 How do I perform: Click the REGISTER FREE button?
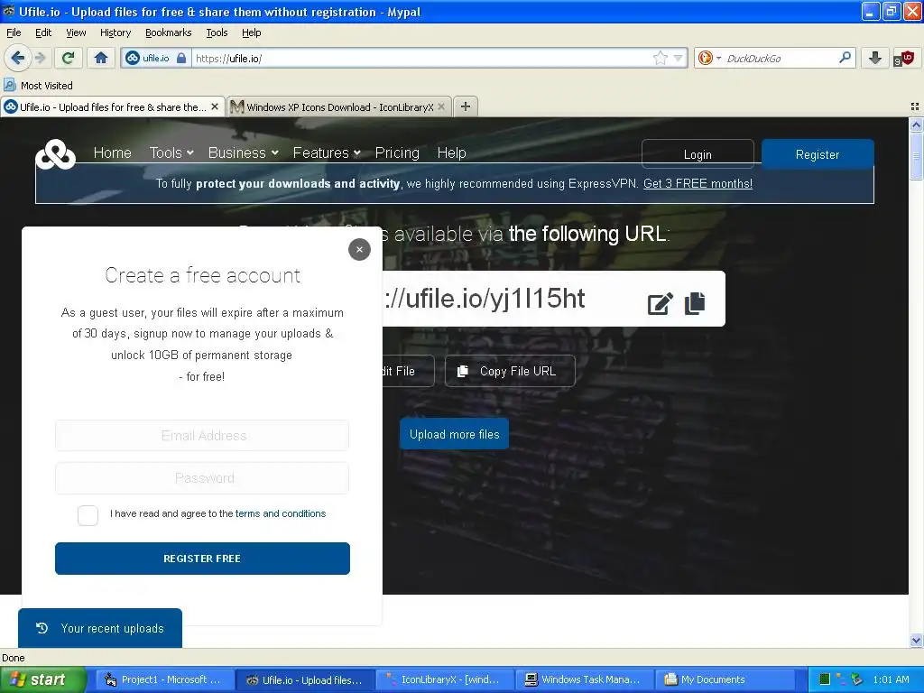(202, 558)
